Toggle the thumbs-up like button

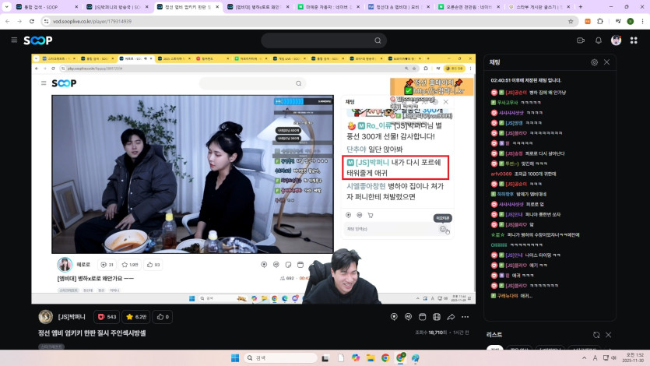[x=163, y=317]
